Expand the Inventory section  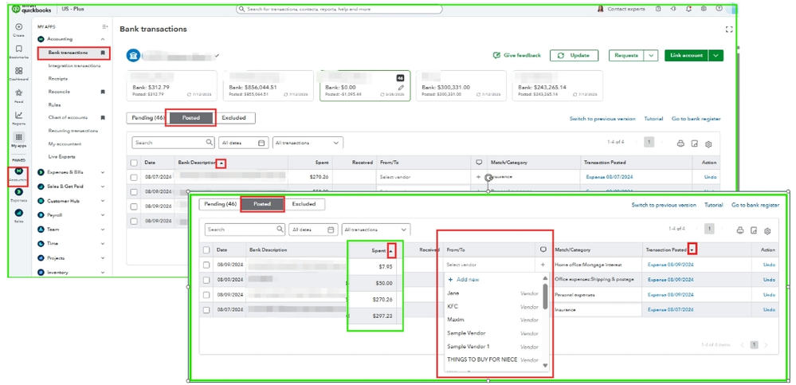coord(103,273)
